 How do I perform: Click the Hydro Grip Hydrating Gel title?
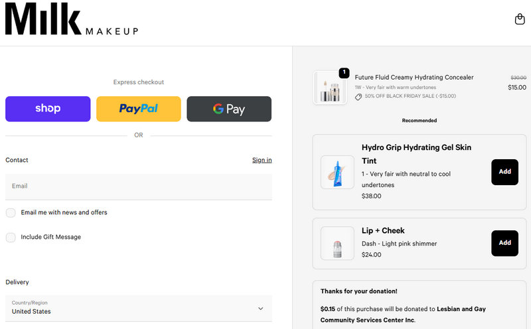(x=416, y=154)
